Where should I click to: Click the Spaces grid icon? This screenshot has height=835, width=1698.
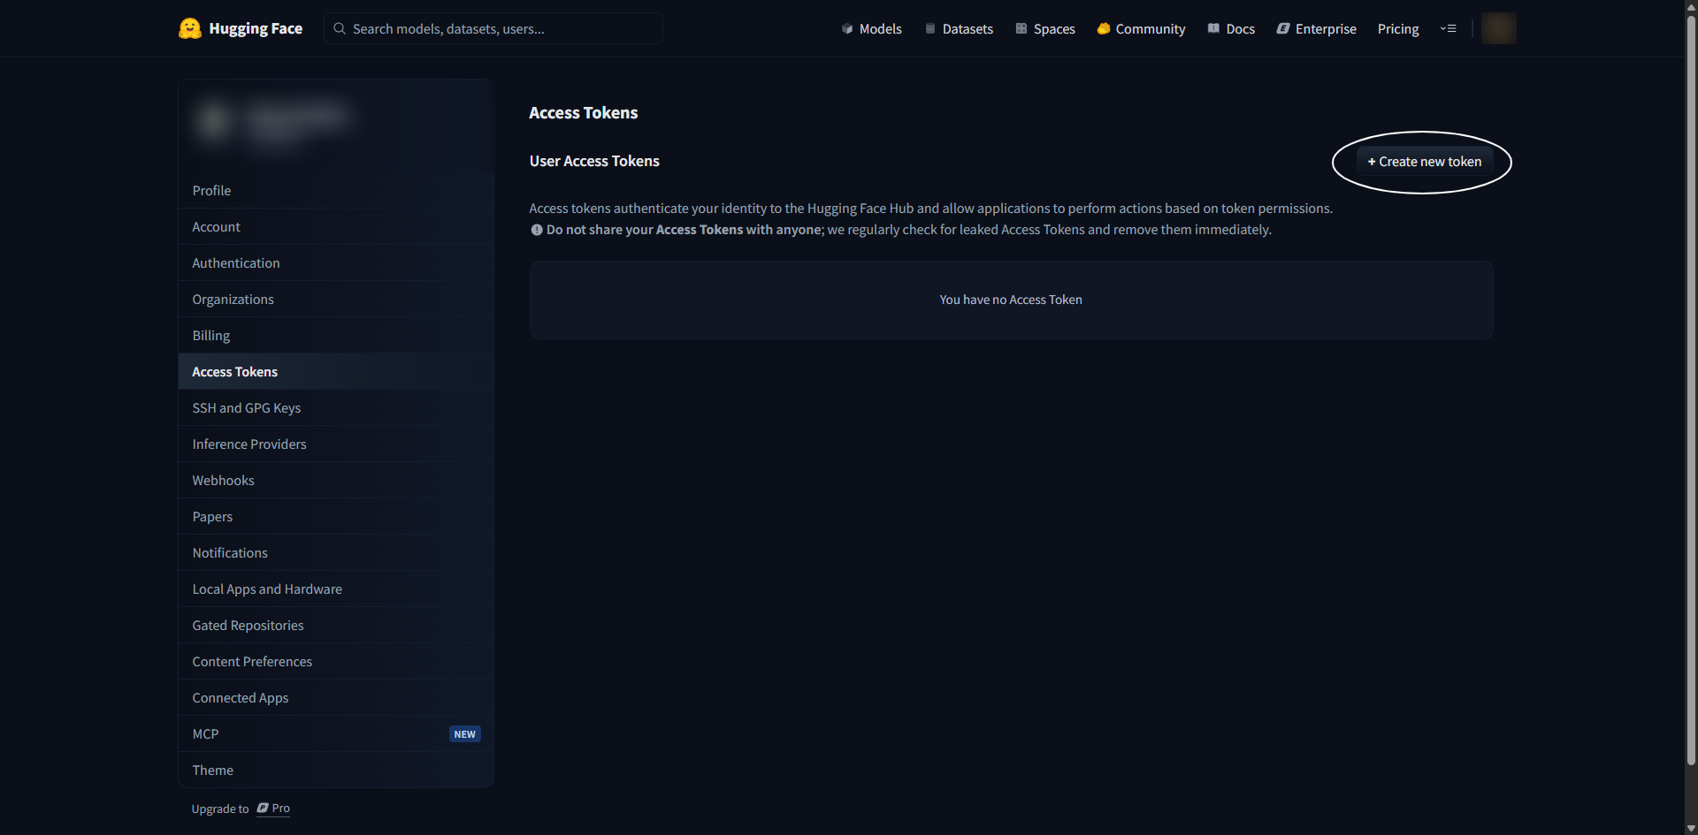click(x=1021, y=28)
